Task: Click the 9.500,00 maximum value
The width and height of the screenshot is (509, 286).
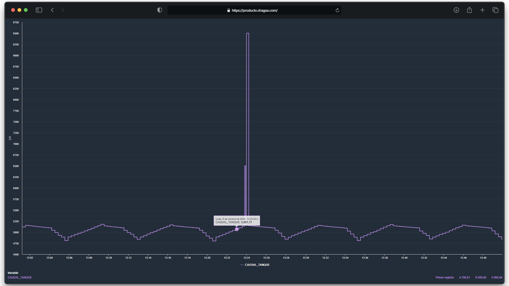Action: click(x=480, y=278)
